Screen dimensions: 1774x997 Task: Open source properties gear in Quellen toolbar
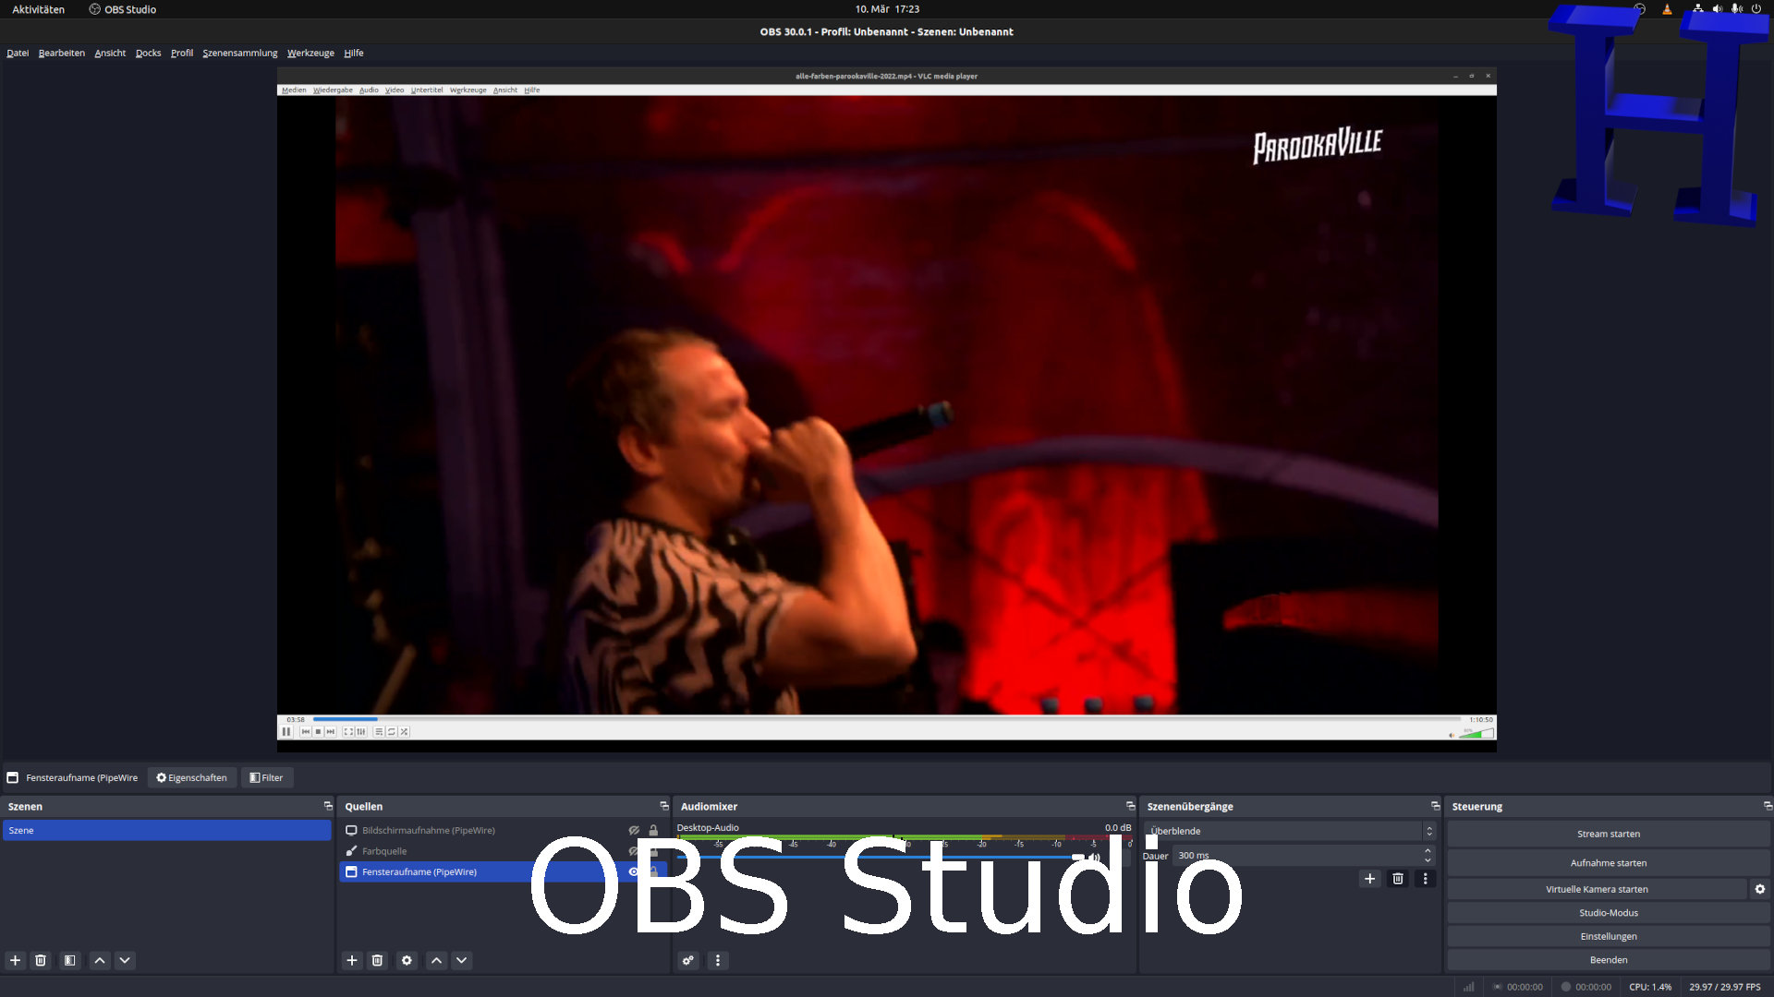pos(407,960)
